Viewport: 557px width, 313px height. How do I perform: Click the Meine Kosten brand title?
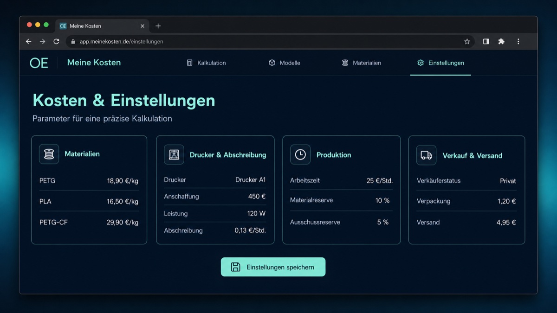coord(94,63)
